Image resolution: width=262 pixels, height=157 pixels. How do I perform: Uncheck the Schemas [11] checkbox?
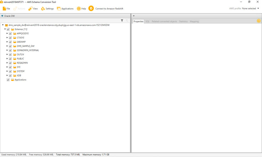point(8,29)
